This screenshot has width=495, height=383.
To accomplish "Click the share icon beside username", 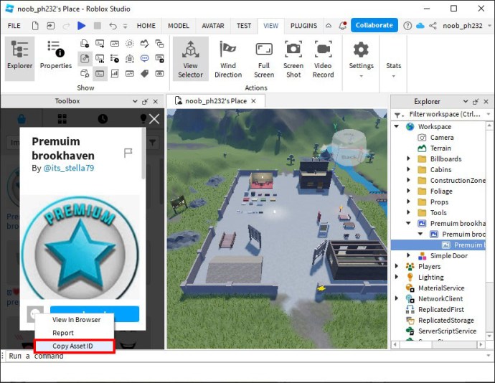I will [432, 26].
